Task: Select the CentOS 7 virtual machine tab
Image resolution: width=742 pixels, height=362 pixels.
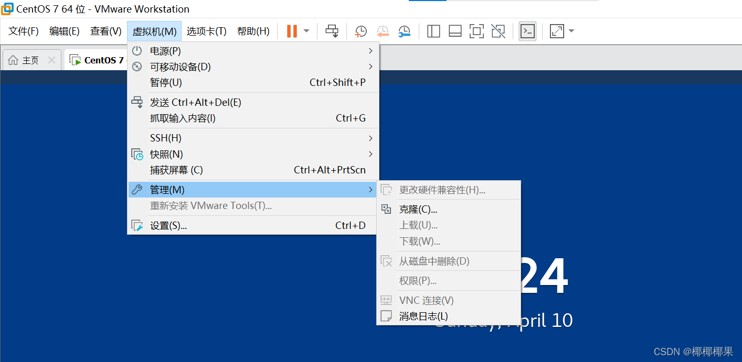Action: coord(97,60)
